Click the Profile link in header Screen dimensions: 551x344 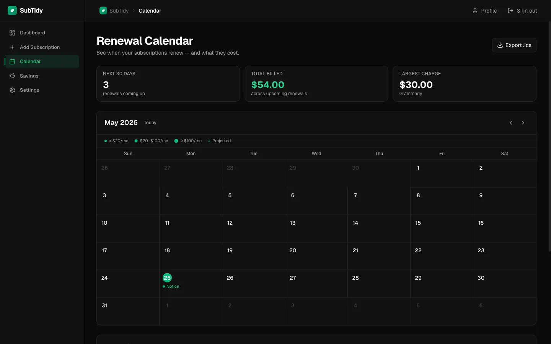[484, 11]
